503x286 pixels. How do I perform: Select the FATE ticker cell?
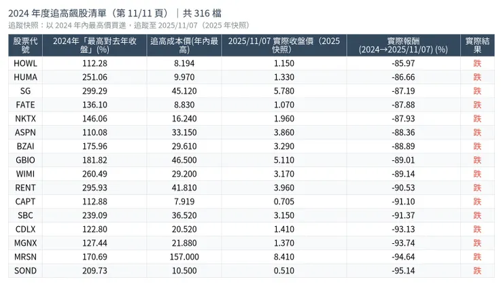[x=25, y=105]
